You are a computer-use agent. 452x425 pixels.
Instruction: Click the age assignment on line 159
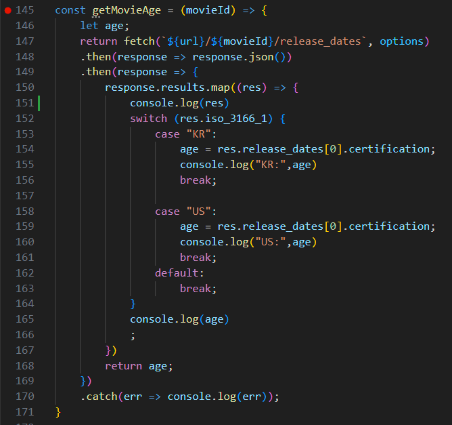308,226
